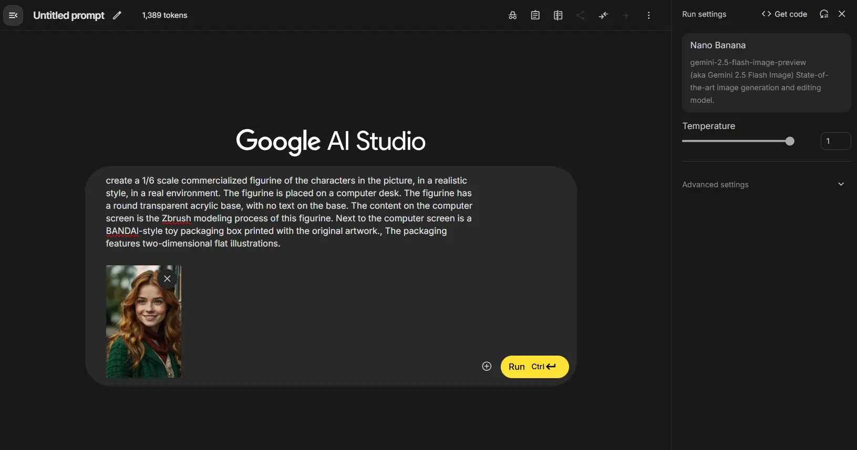Toggle the left navigation menu

point(13,15)
